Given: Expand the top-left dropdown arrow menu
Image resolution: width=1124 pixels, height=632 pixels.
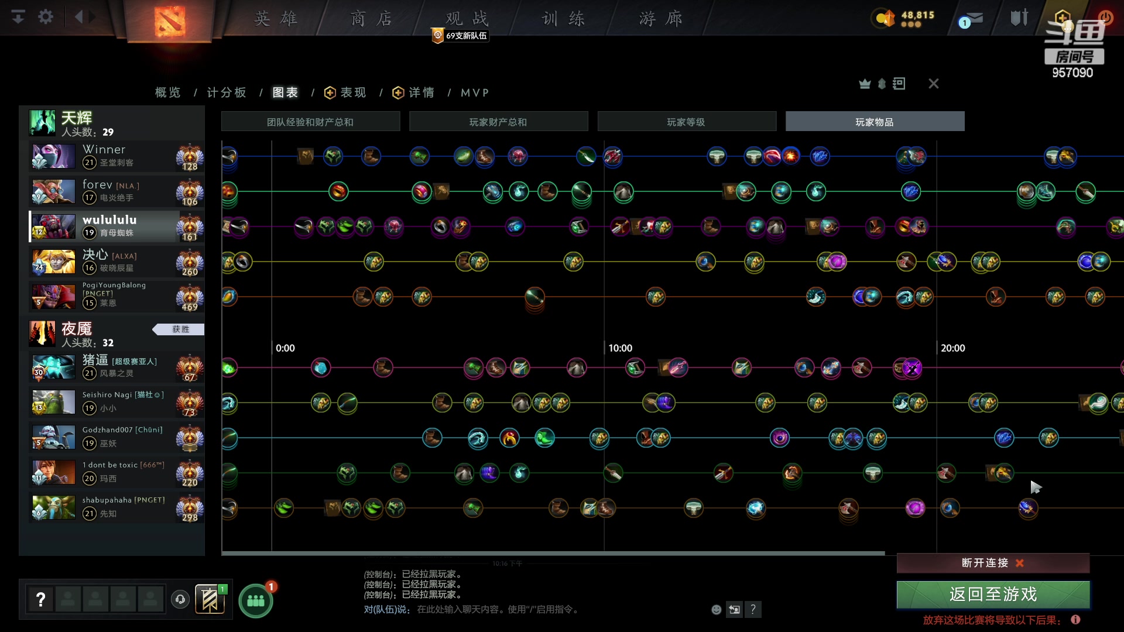Looking at the screenshot, I should pos(18,17).
